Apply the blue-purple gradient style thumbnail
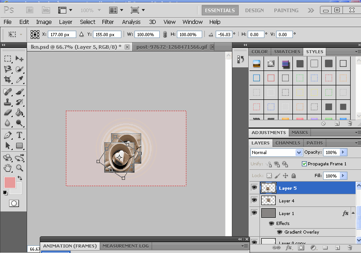The width and height of the screenshot is (361, 253). coord(285,64)
